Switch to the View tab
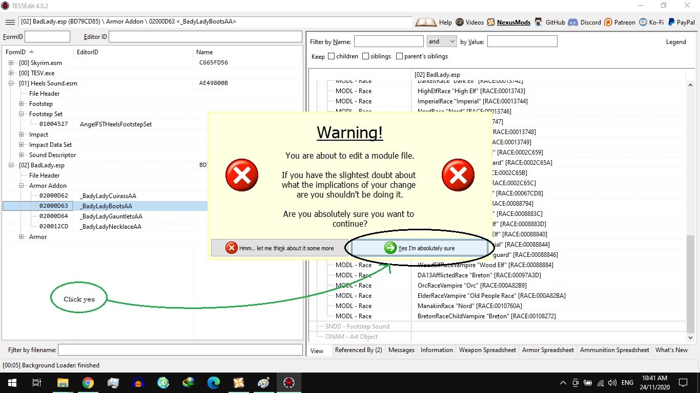Image resolution: width=700 pixels, height=393 pixels. pos(317,351)
